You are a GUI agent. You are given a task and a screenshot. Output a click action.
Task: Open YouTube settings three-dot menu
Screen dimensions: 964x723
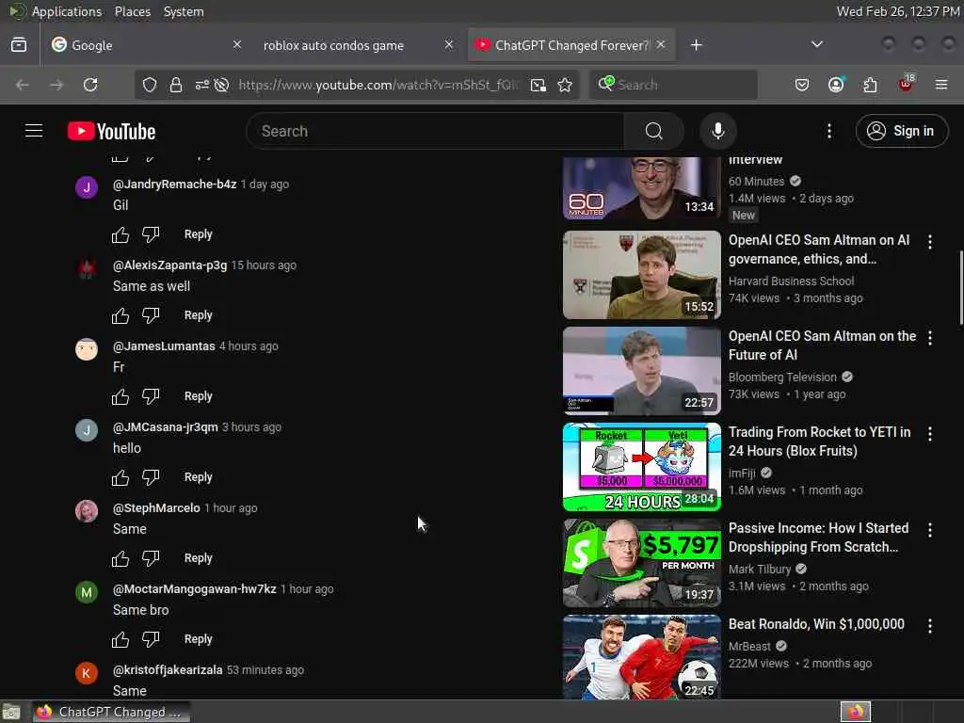[x=828, y=131]
